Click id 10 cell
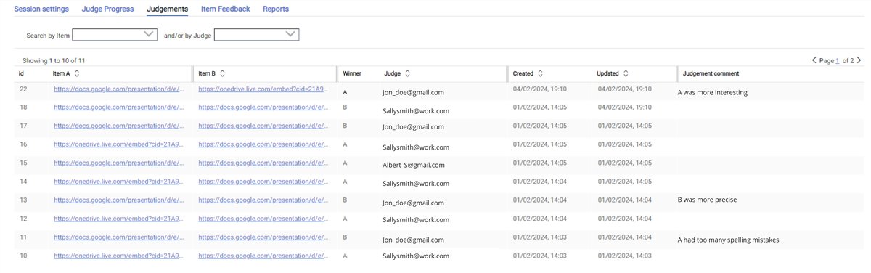The image size is (871, 273). 23,255
